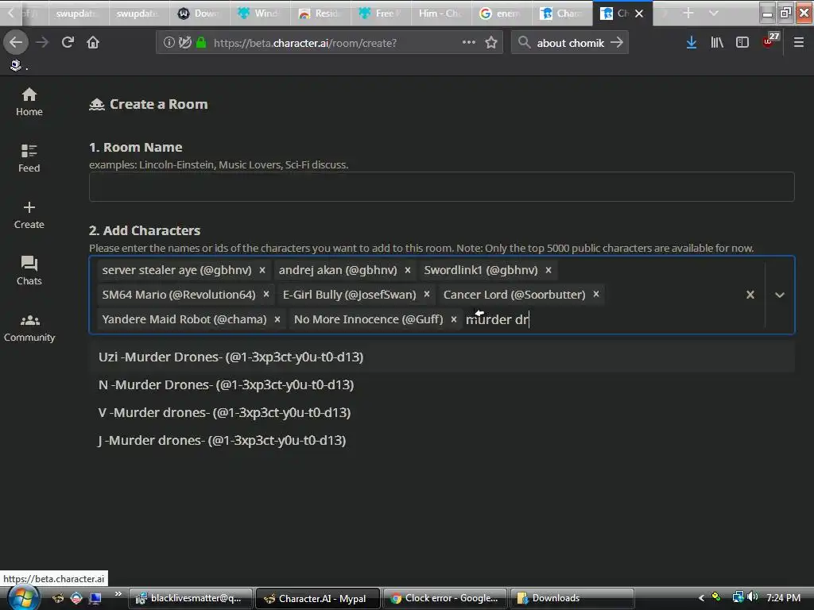Remove No More Innocence character tag
This screenshot has height=610, width=814.
[x=454, y=319]
